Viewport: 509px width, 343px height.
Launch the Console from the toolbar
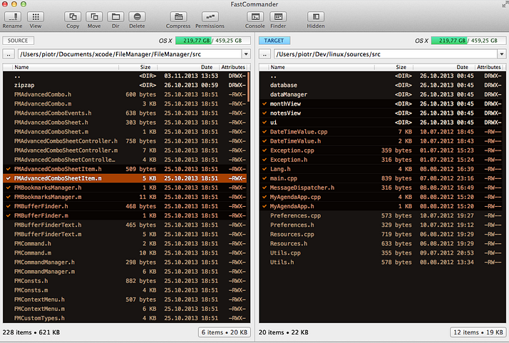[255, 16]
